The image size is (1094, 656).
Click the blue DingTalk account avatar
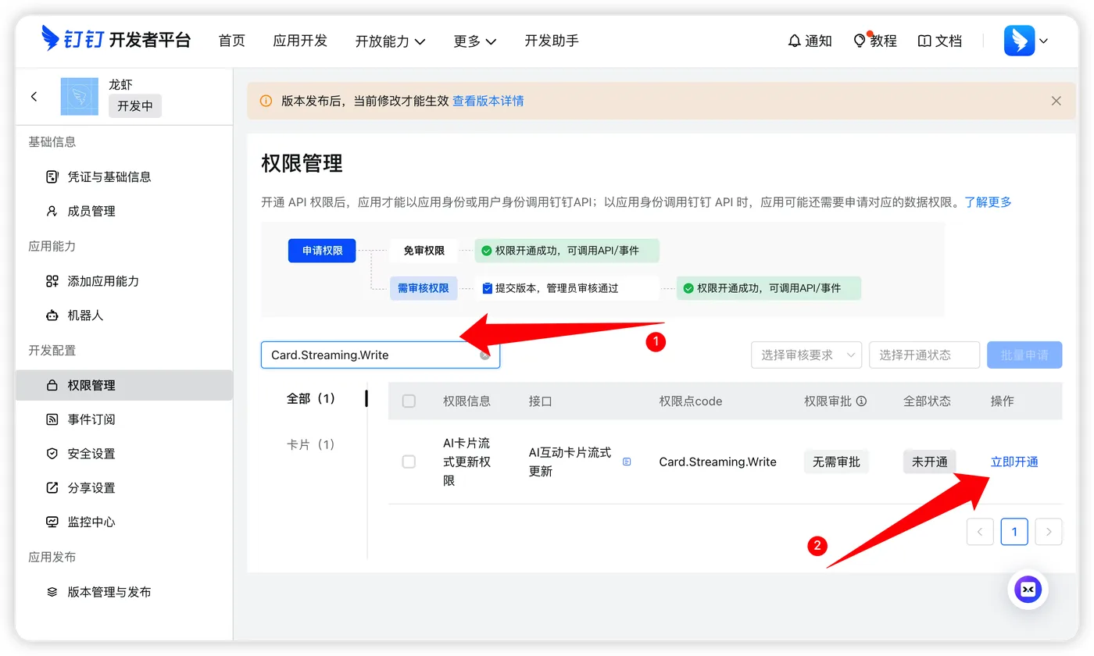1019,41
